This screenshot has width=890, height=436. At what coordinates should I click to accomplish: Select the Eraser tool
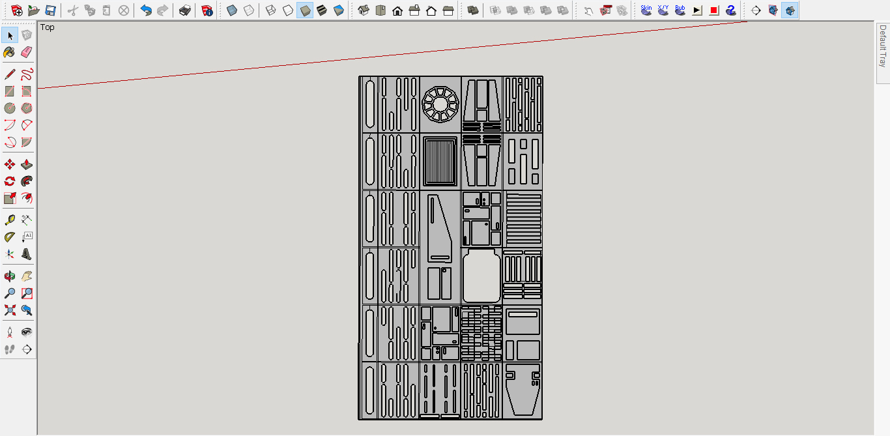pos(27,52)
